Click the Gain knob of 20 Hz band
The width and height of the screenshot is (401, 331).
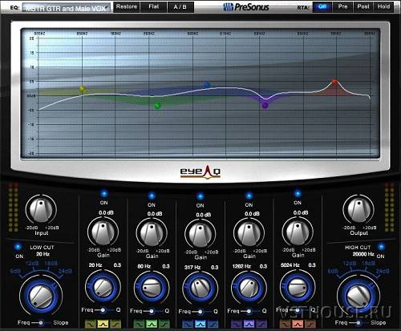(x=103, y=232)
